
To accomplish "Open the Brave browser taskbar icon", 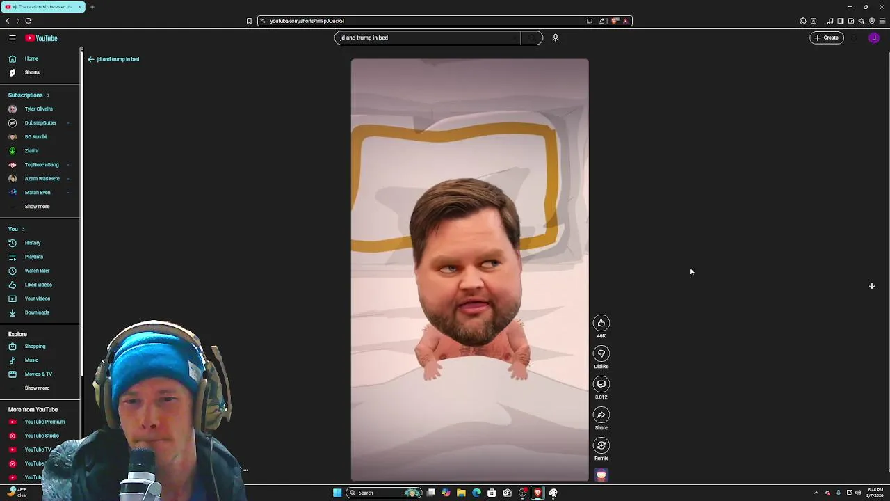I will click(537, 493).
